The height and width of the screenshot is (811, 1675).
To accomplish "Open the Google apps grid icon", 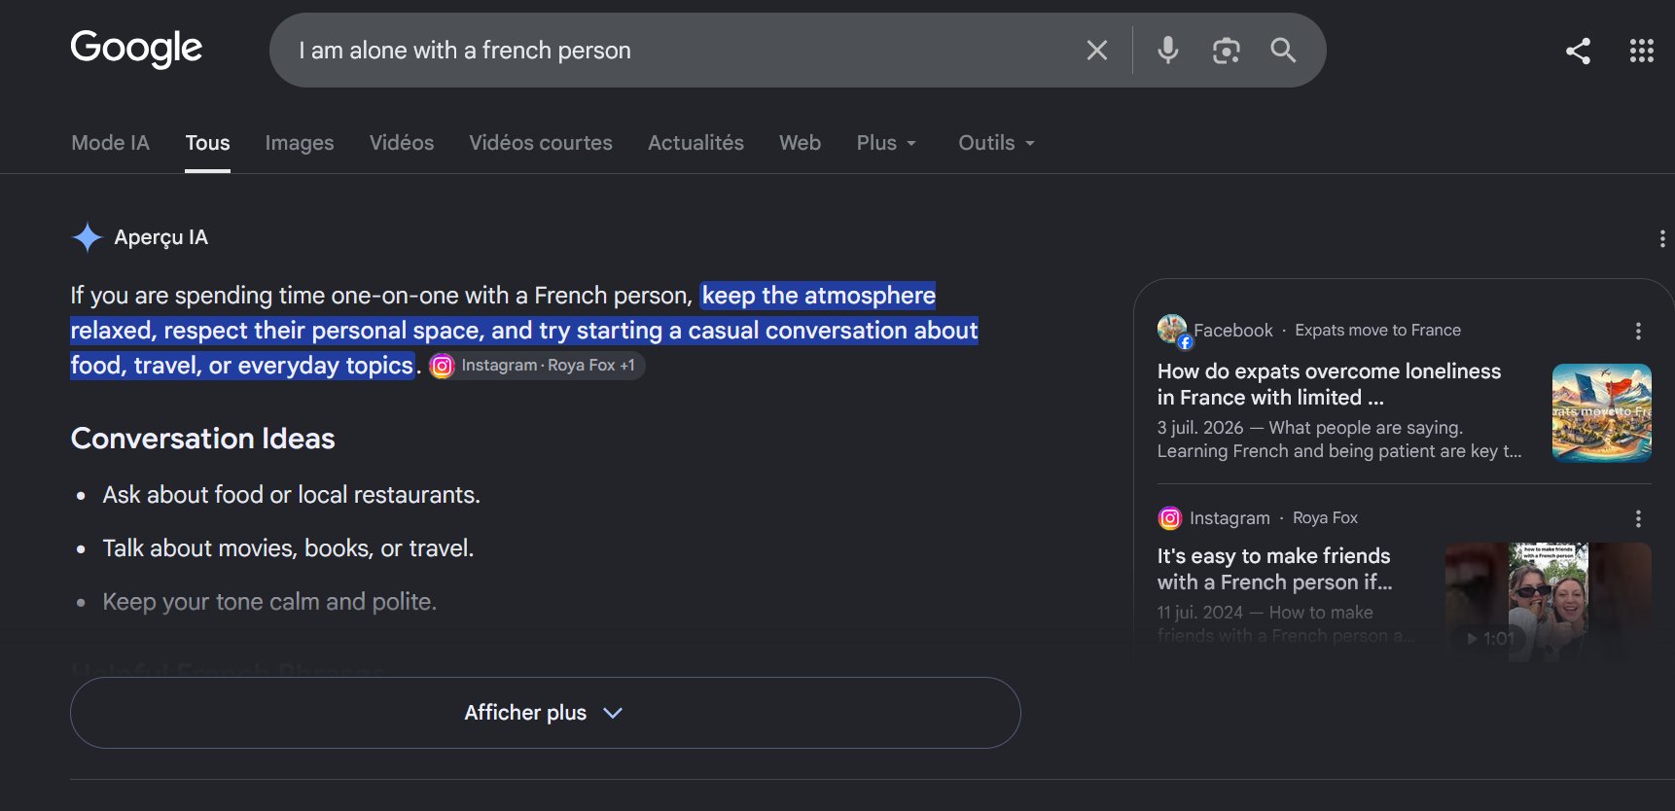I will [1642, 51].
